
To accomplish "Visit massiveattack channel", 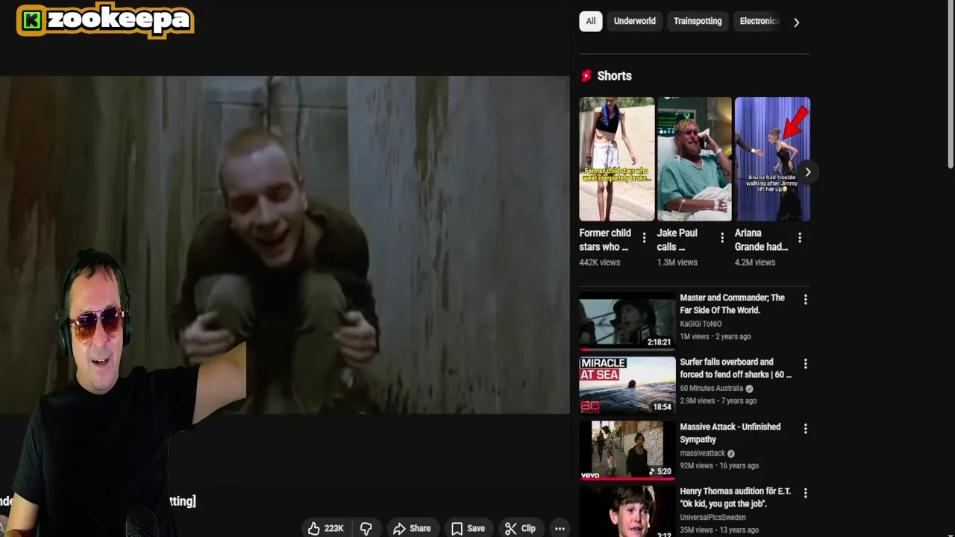I will tap(702, 453).
